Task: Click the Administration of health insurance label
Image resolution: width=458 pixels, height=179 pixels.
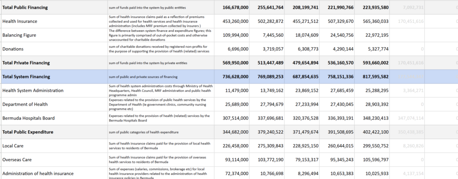Action: pyautogui.click(x=38, y=173)
